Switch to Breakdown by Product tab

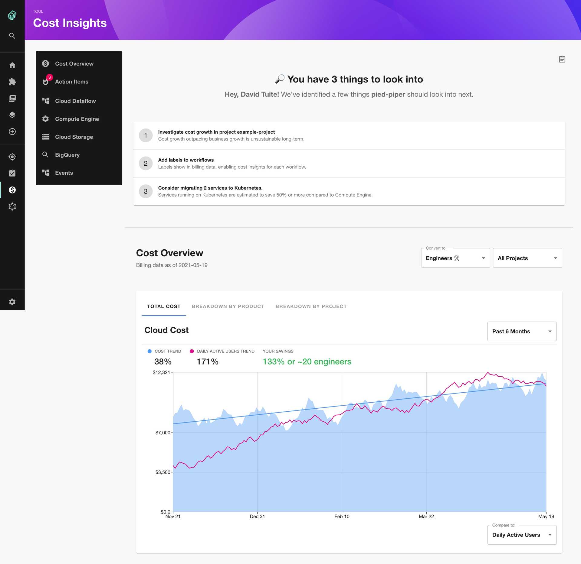[228, 306]
